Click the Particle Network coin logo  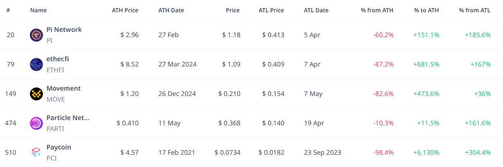click(36, 123)
